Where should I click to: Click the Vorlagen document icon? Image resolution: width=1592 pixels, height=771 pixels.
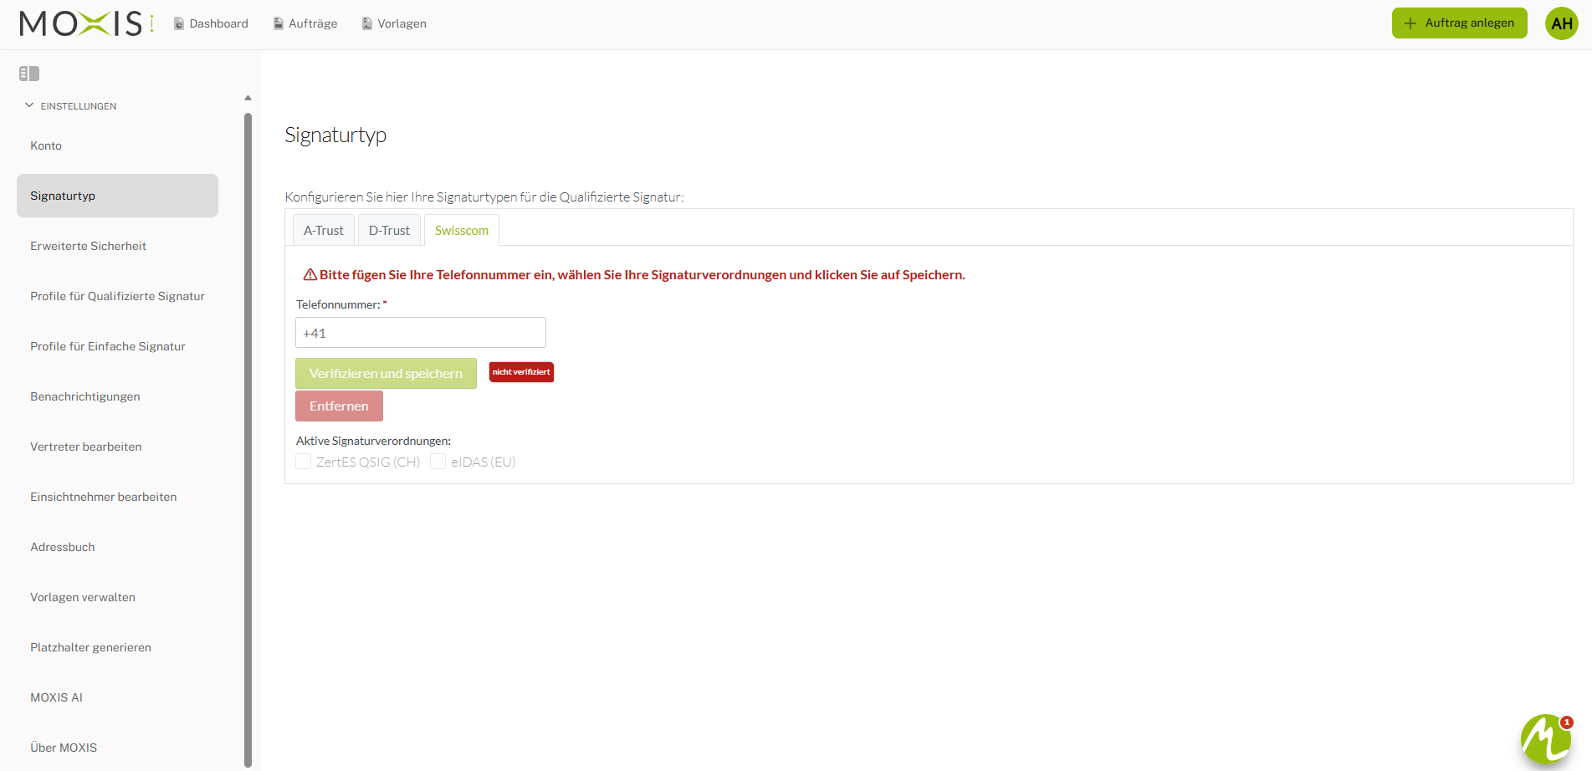click(x=367, y=23)
